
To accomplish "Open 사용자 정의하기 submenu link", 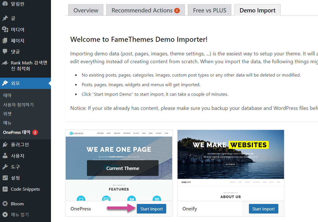I will [x=18, y=105].
